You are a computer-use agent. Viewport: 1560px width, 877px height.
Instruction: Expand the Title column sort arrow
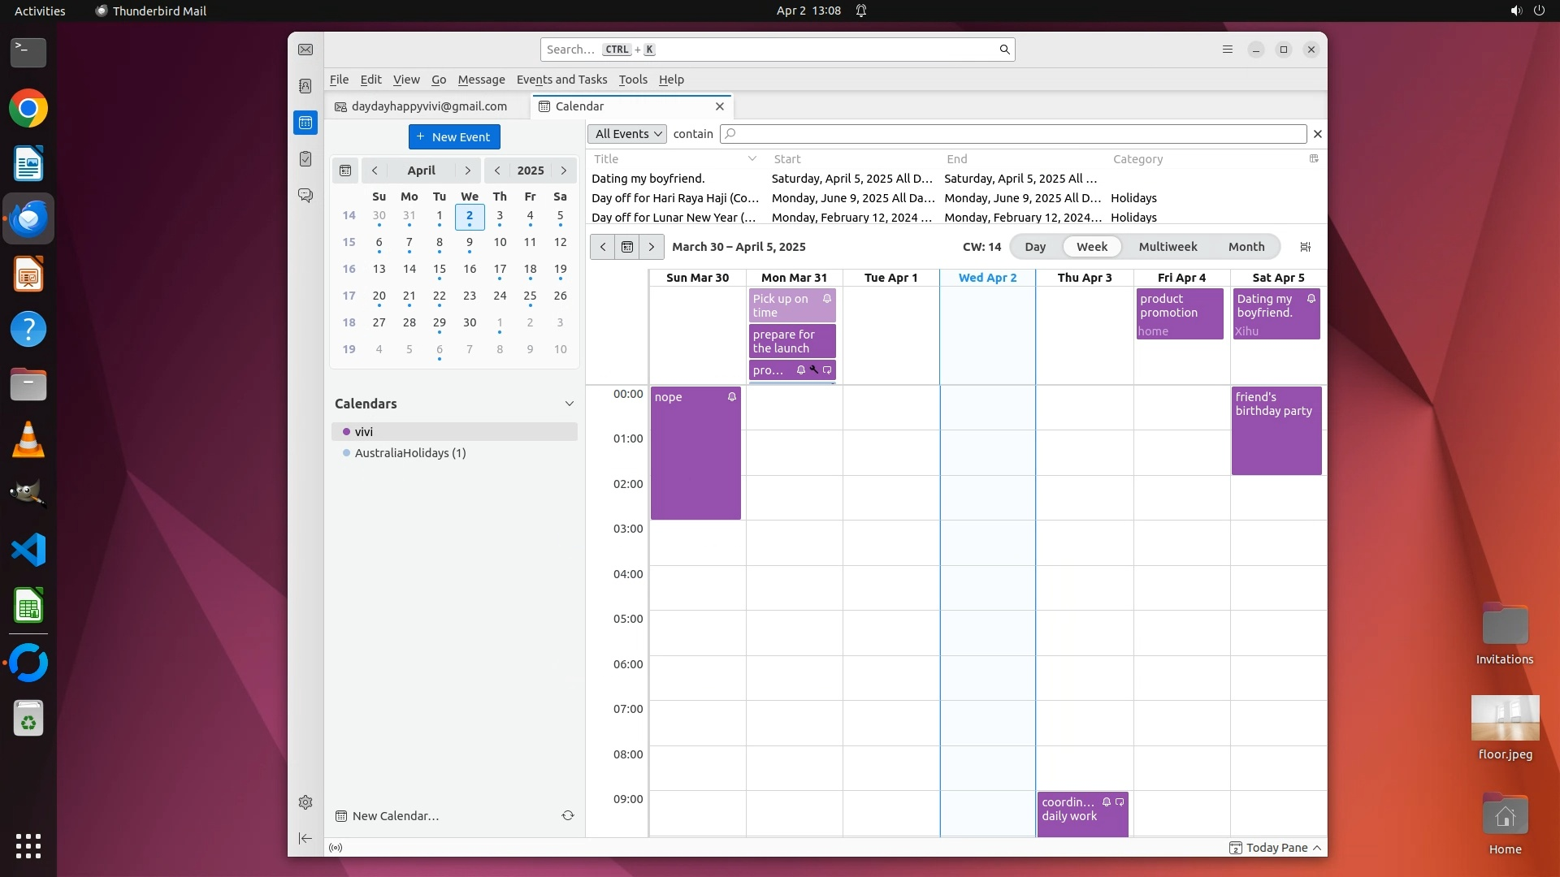click(752, 159)
